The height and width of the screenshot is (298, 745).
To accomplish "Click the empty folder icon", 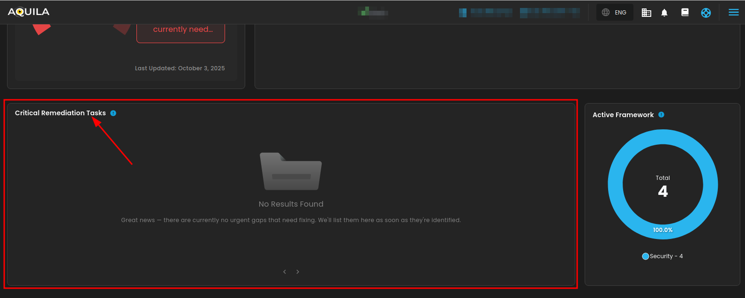I will [x=291, y=171].
